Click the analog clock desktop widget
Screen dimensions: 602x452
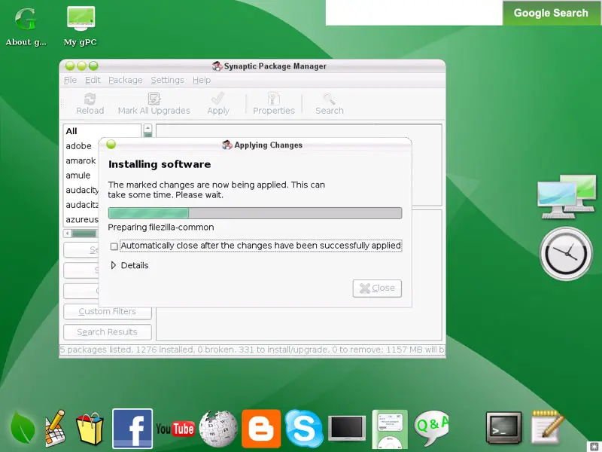[567, 253]
